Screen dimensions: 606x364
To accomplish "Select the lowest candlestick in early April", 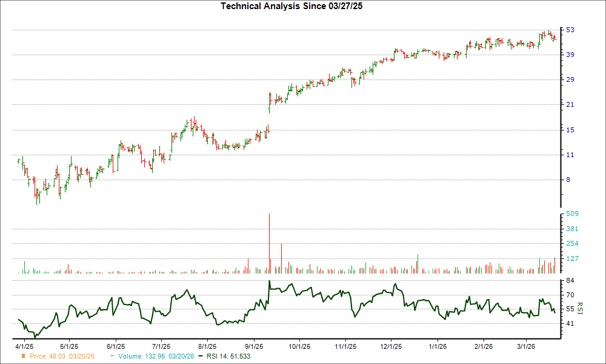I will [x=37, y=197].
